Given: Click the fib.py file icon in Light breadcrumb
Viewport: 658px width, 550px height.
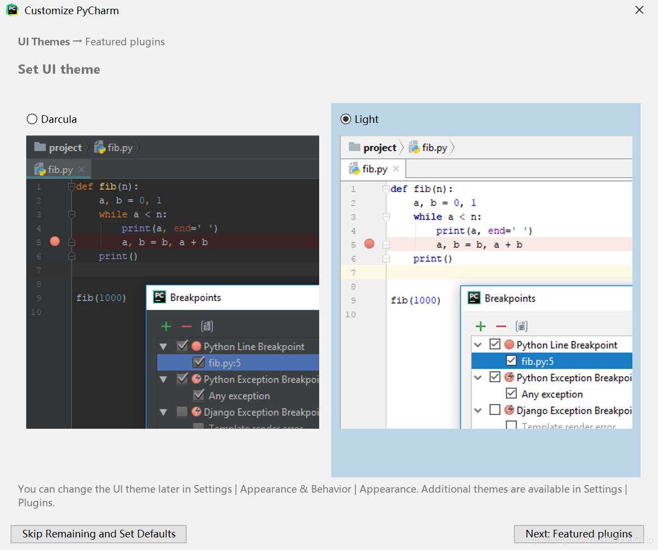Looking at the screenshot, I should (x=414, y=147).
